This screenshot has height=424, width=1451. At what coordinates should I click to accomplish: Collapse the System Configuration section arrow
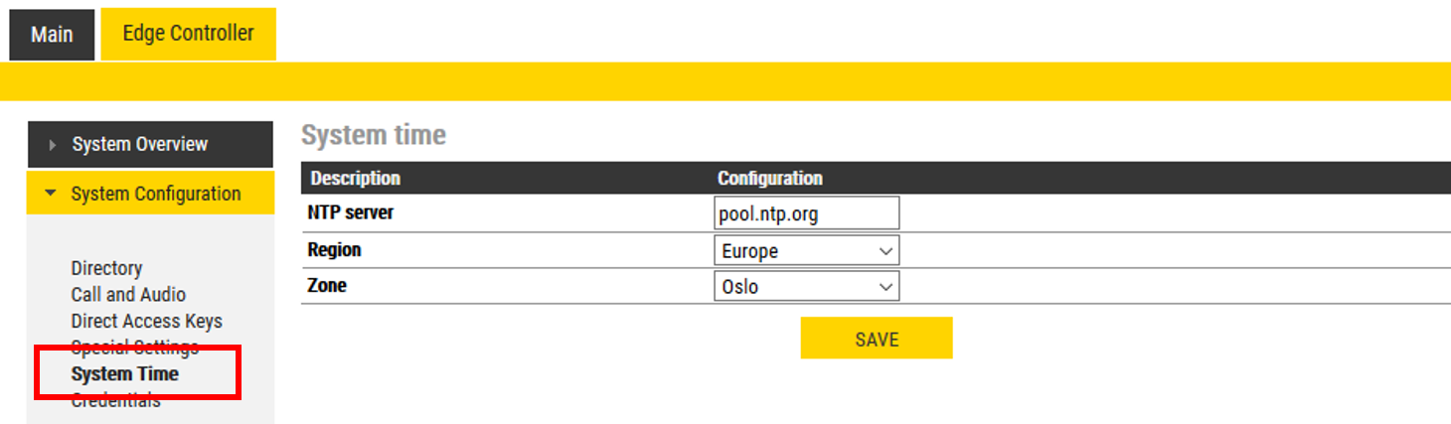[52, 194]
